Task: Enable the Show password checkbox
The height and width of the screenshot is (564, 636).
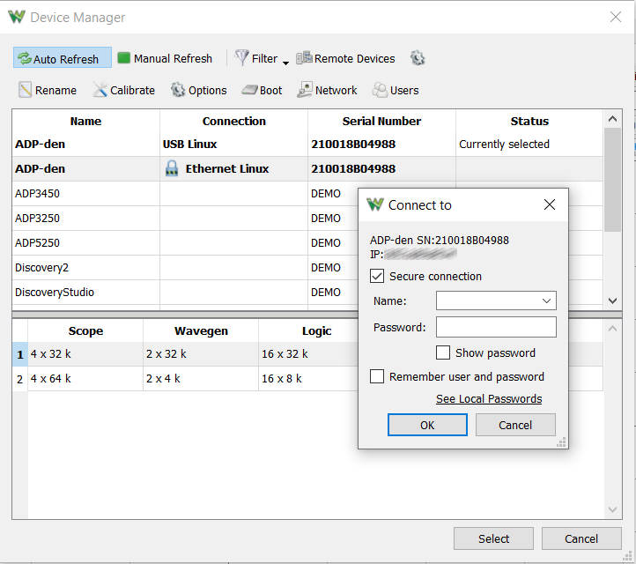Action: (443, 352)
